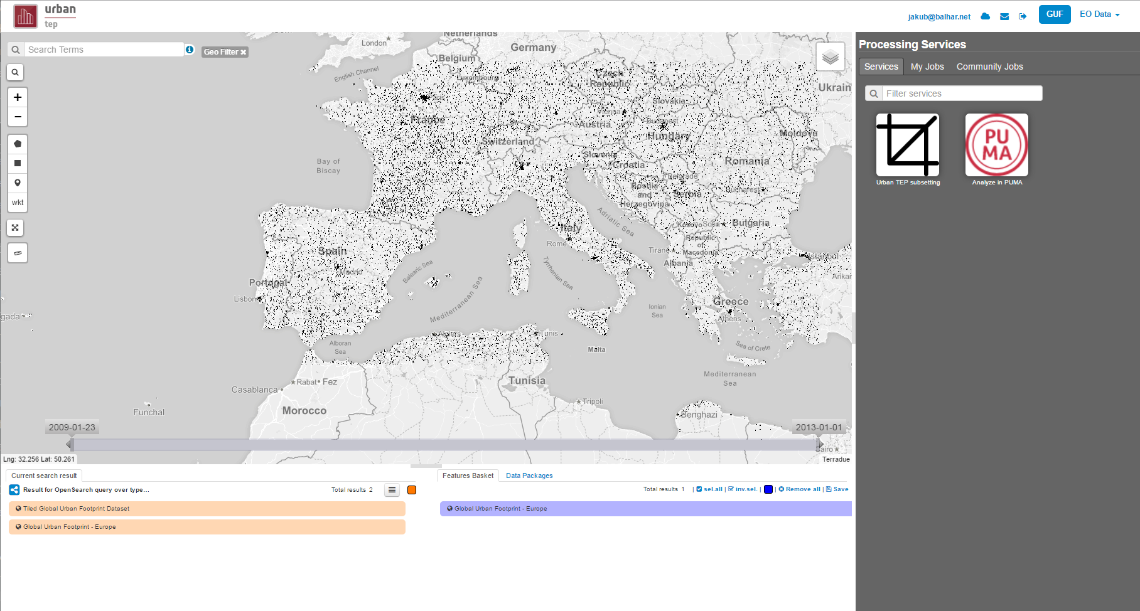Zoom out on the map
1140x611 pixels.
(x=18, y=117)
